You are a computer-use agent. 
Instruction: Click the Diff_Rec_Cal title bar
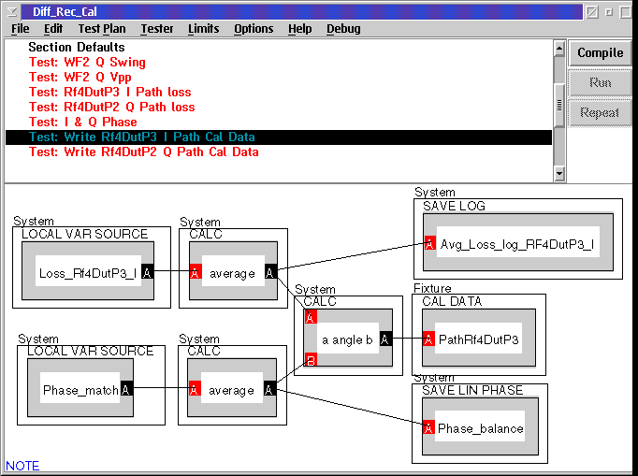pos(301,12)
